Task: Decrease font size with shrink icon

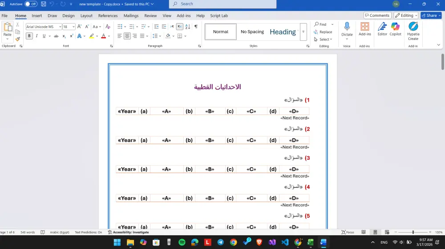Action: point(87,27)
